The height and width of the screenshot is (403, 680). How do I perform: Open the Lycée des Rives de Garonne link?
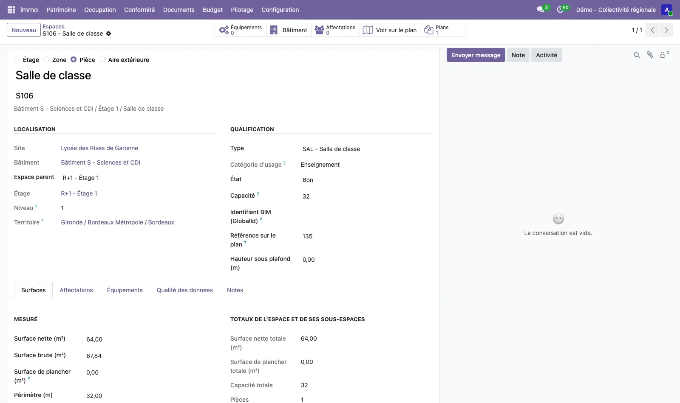click(99, 148)
